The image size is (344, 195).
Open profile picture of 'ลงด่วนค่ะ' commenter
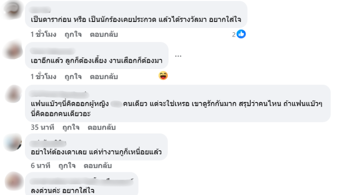[x=13, y=180]
